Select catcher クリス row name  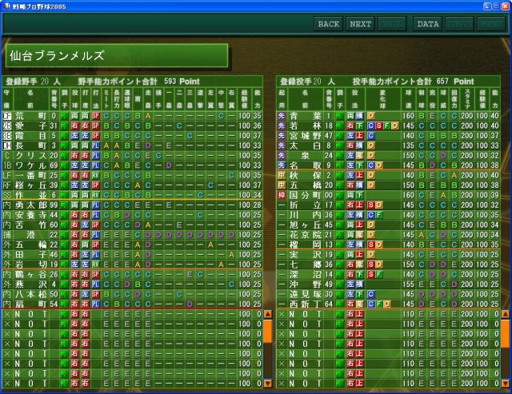point(30,156)
